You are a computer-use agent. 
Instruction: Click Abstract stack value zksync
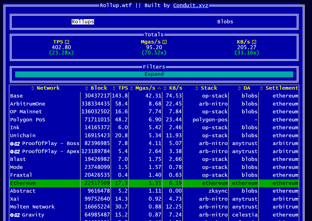(218, 191)
